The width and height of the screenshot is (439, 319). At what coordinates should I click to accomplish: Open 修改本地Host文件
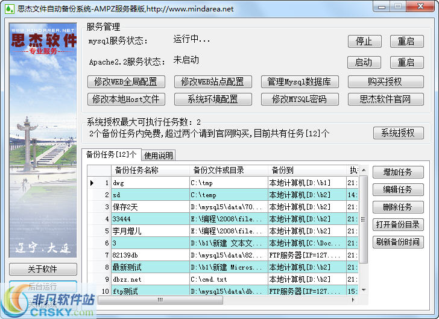pos(126,99)
